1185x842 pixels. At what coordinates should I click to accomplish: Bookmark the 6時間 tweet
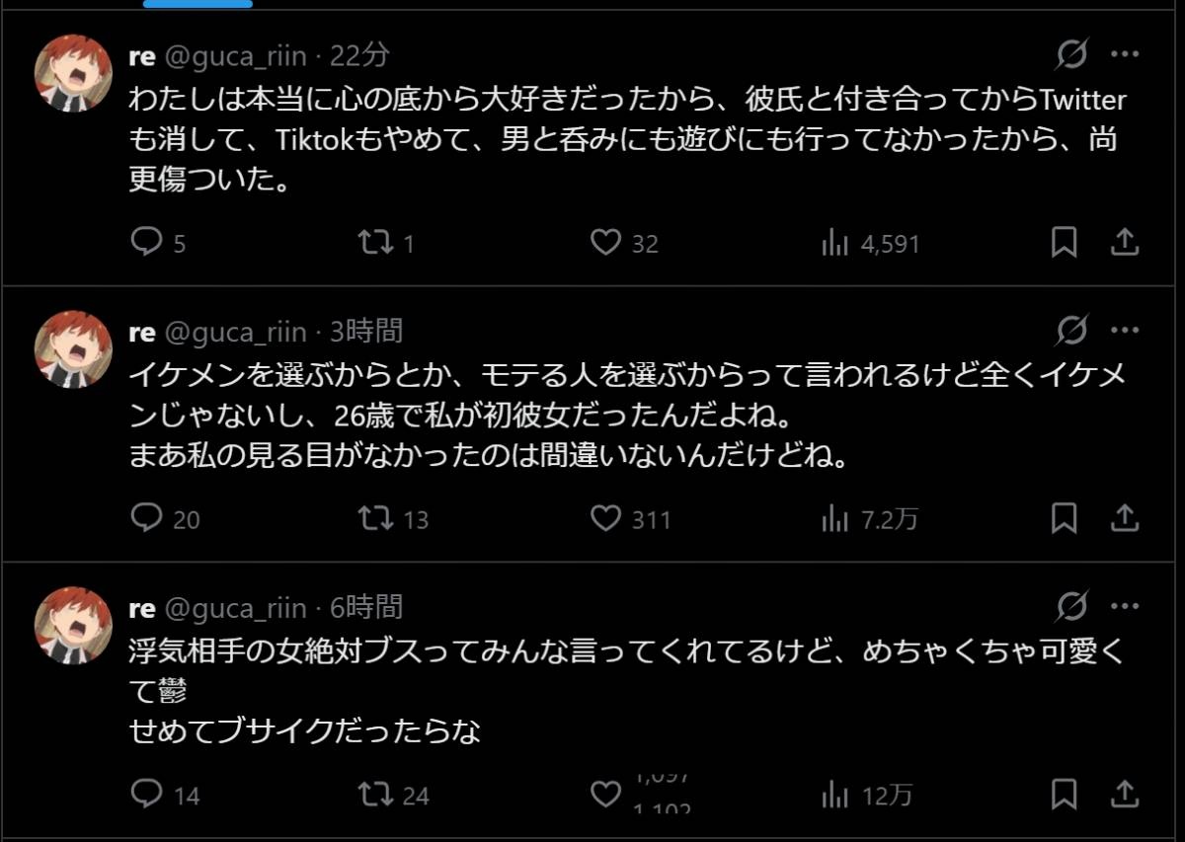(x=1064, y=794)
